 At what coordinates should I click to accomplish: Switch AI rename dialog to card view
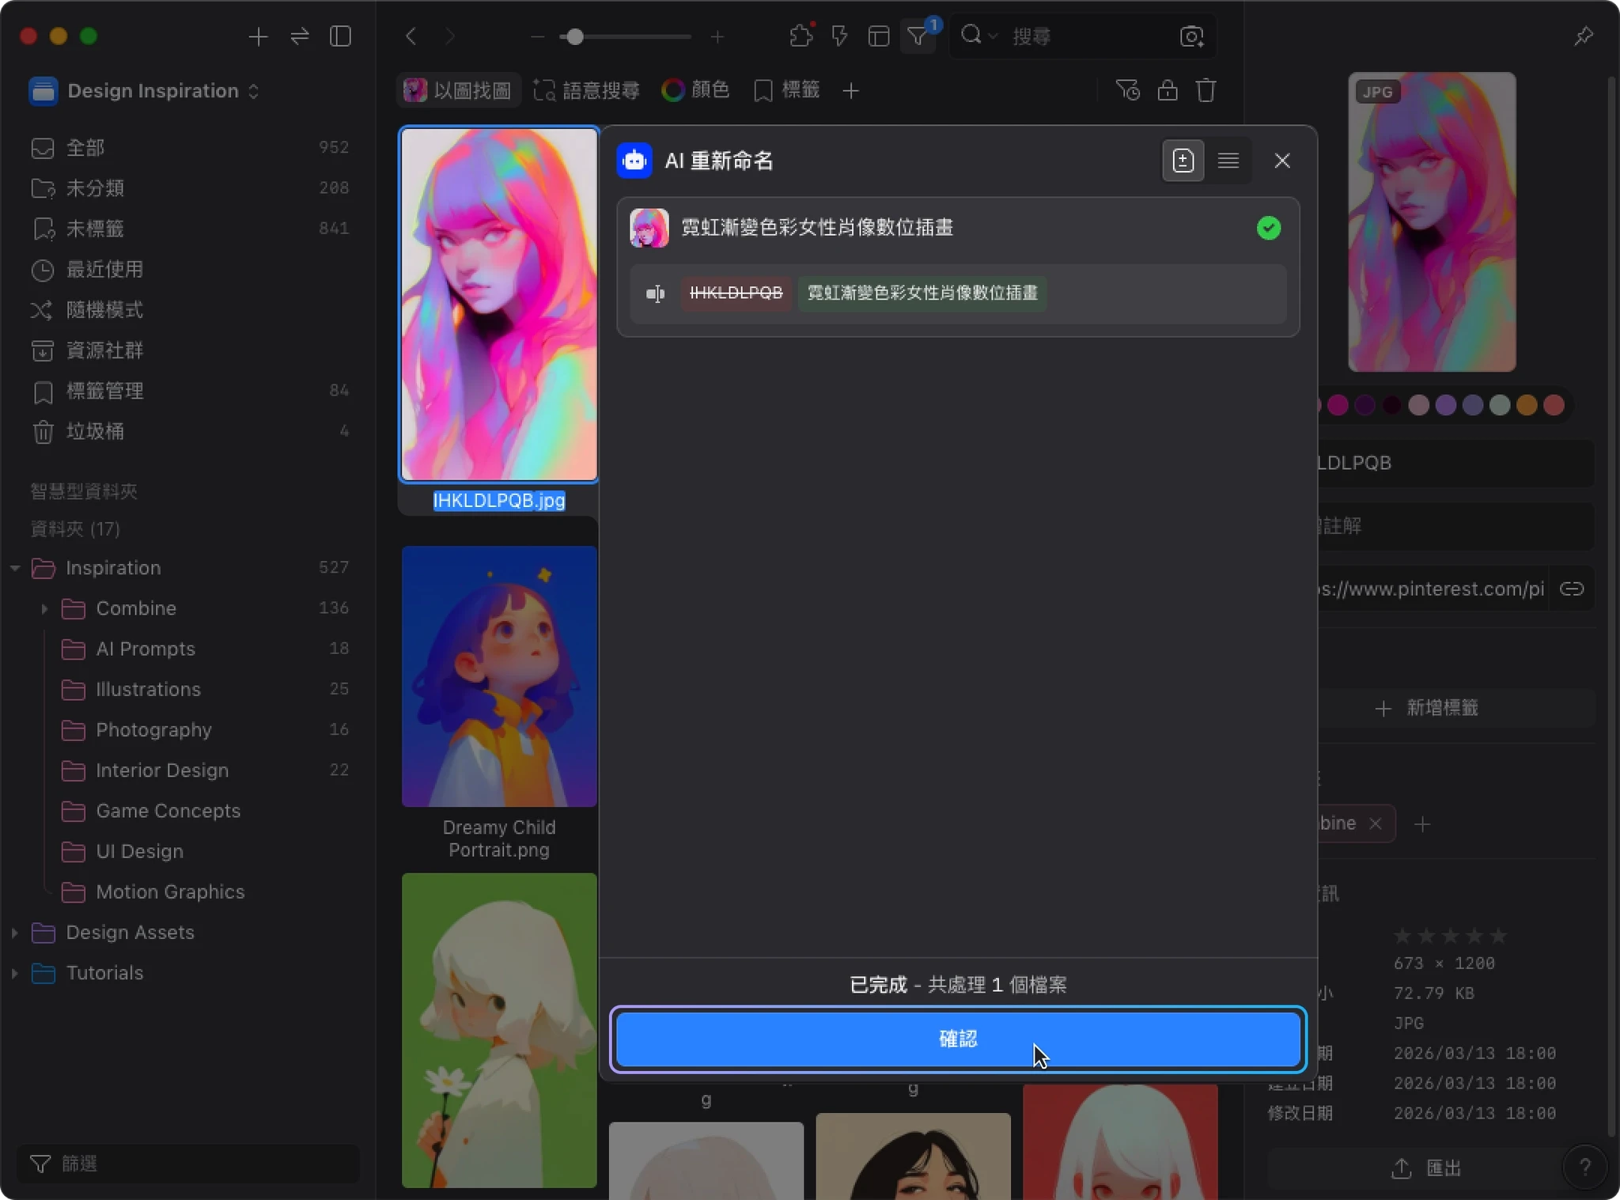click(1183, 161)
